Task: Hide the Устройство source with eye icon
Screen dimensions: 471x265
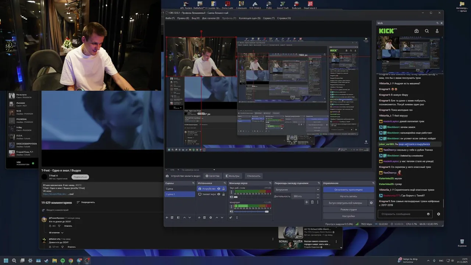Action: pos(219,189)
